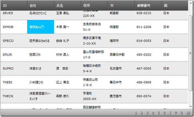Viewport: 194px width, 117px height.
Task: Click the 郵便番号 column header
Action: 148,5
